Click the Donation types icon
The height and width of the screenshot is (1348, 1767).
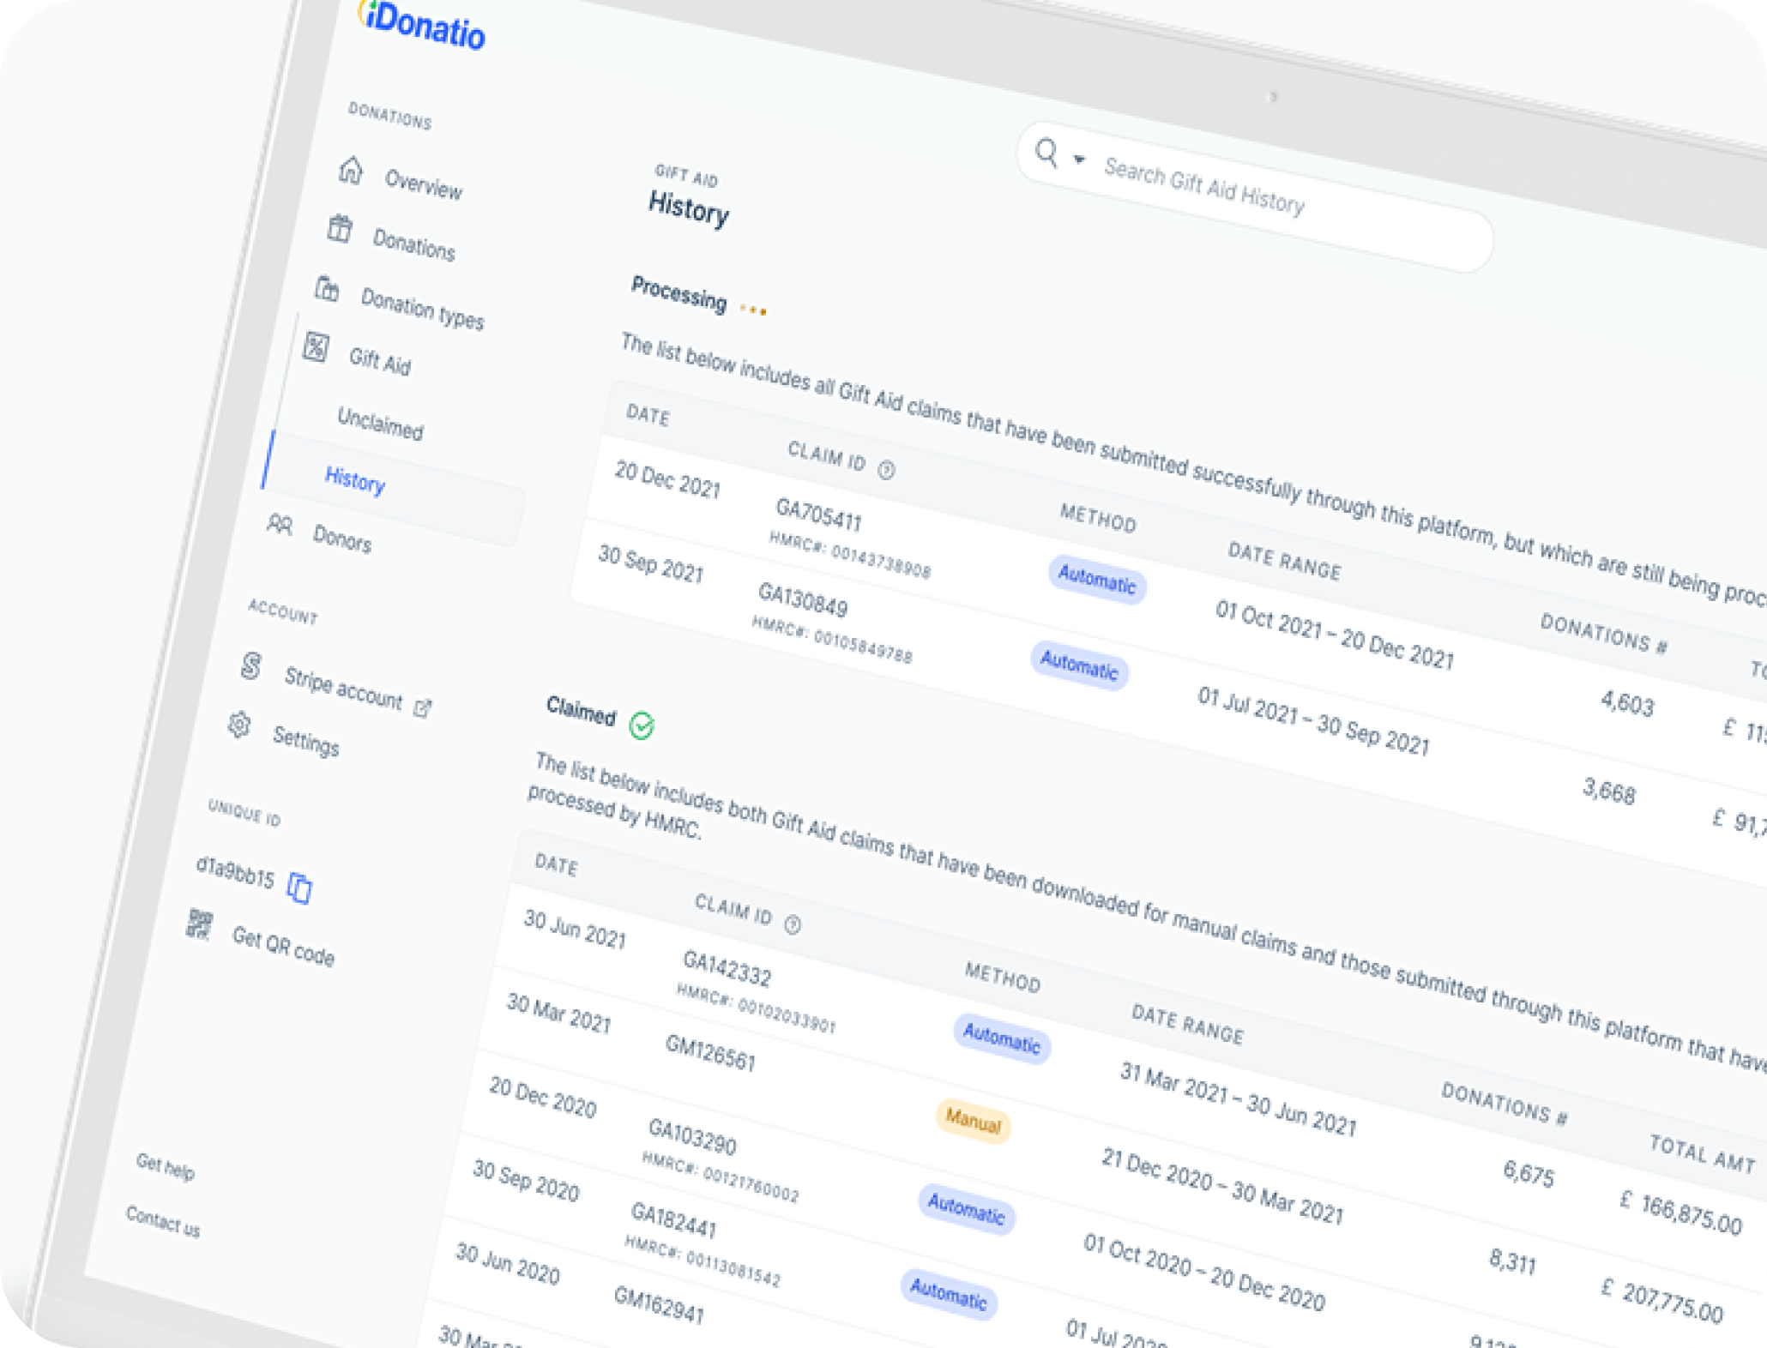point(327,288)
